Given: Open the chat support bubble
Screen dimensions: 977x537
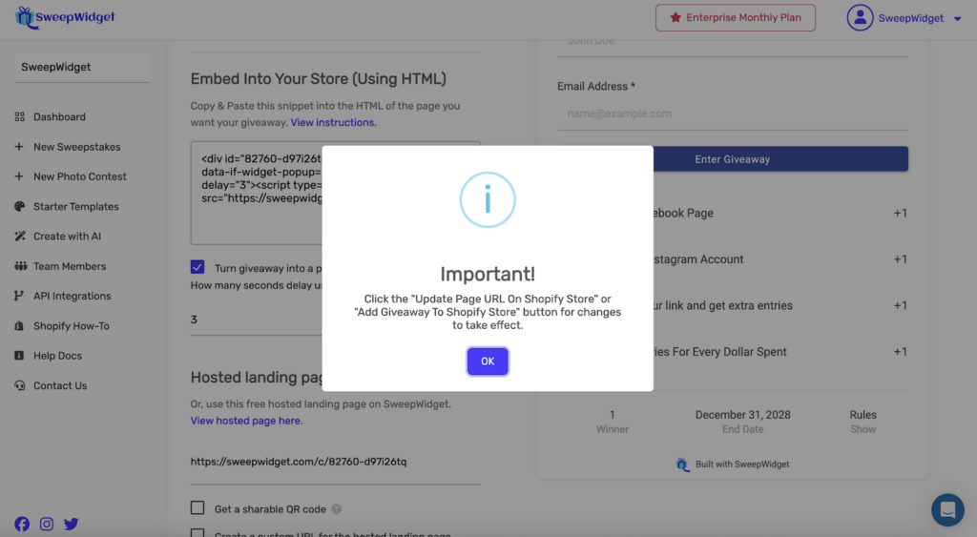Looking at the screenshot, I should tap(947, 509).
